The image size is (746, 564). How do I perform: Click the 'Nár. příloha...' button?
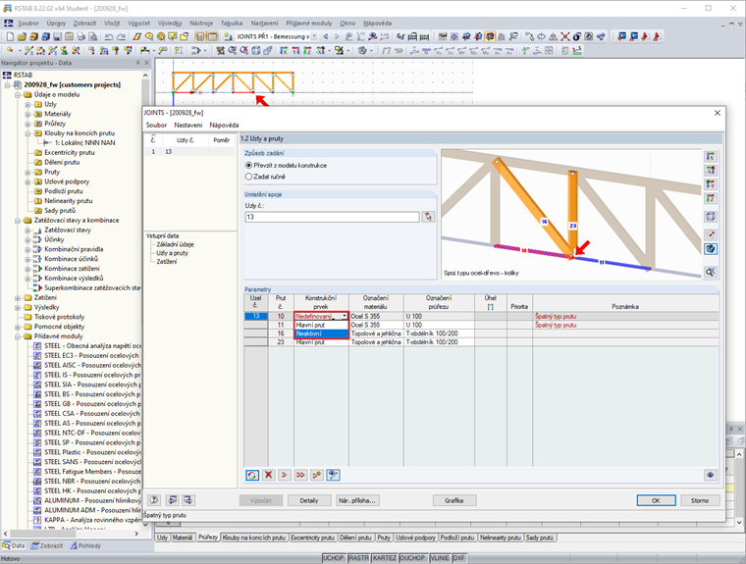pyautogui.click(x=357, y=500)
